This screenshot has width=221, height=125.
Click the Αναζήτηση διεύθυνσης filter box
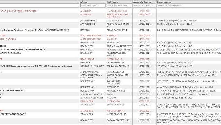[119, 5]
